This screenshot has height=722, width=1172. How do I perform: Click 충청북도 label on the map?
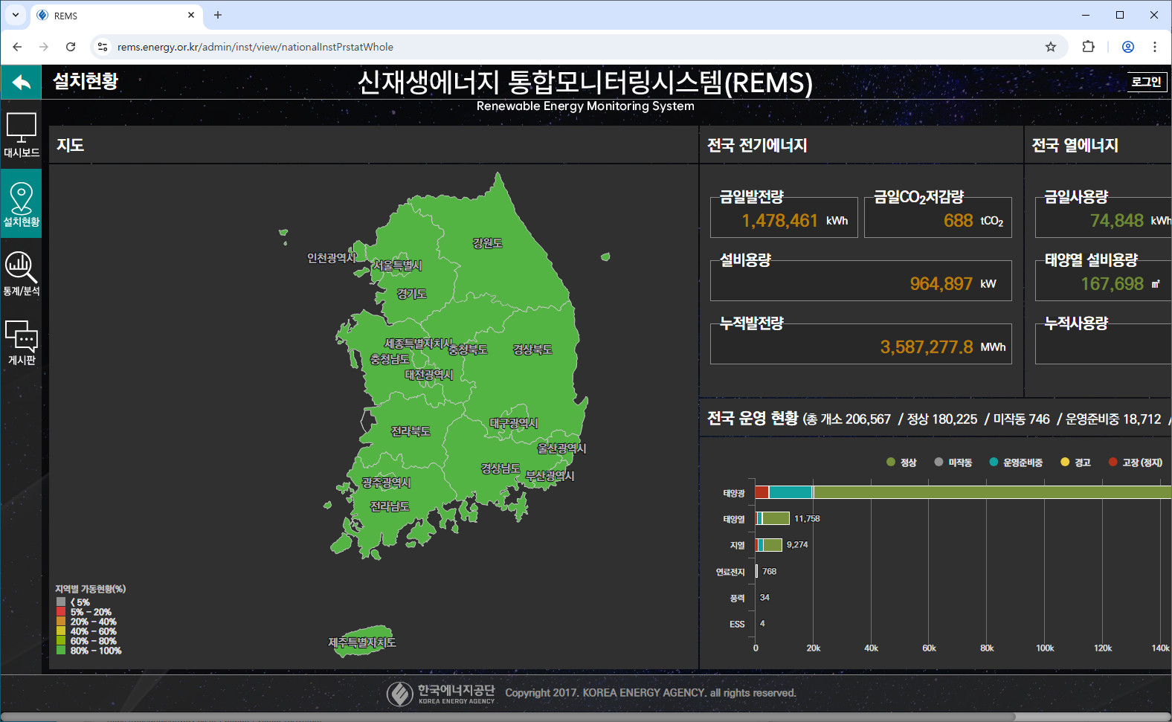coord(469,349)
